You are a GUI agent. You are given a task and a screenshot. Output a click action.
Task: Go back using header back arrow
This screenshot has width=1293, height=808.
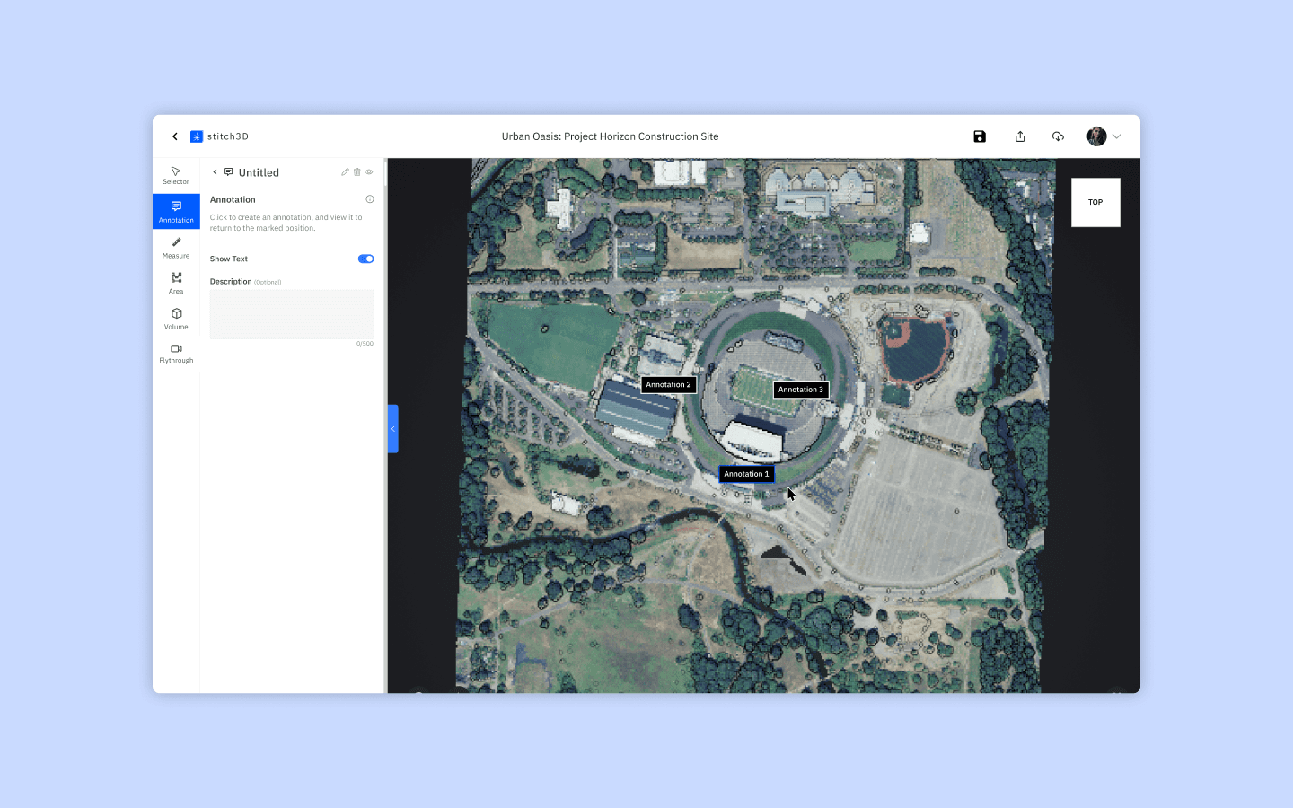point(175,136)
